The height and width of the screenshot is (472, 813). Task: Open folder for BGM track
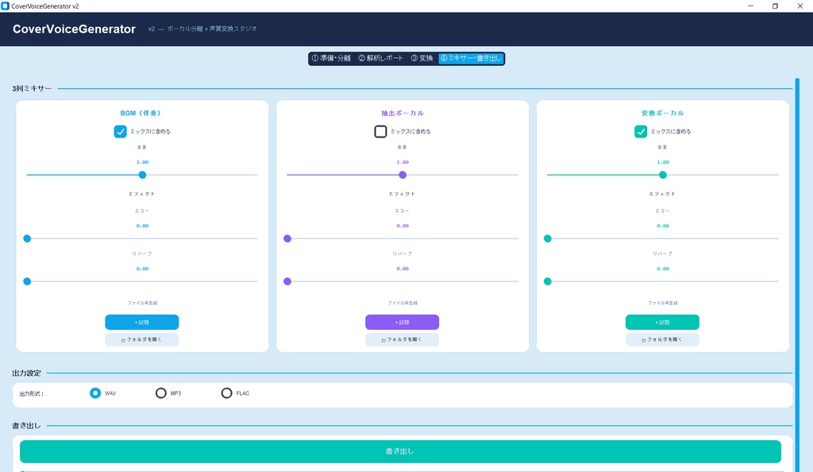pos(142,340)
